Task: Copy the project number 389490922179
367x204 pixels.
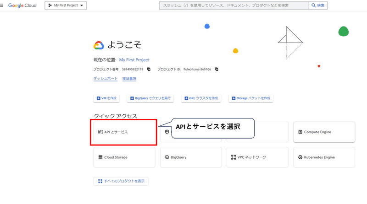Action: [x=149, y=69]
